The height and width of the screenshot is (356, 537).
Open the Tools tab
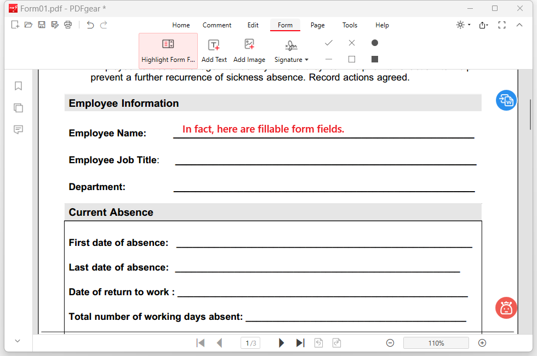pyautogui.click(x=350, y=25)
